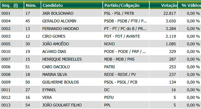The image size is (201, 109).
Task: Click the EYMAEL candidate row
Action: [100, 90]
